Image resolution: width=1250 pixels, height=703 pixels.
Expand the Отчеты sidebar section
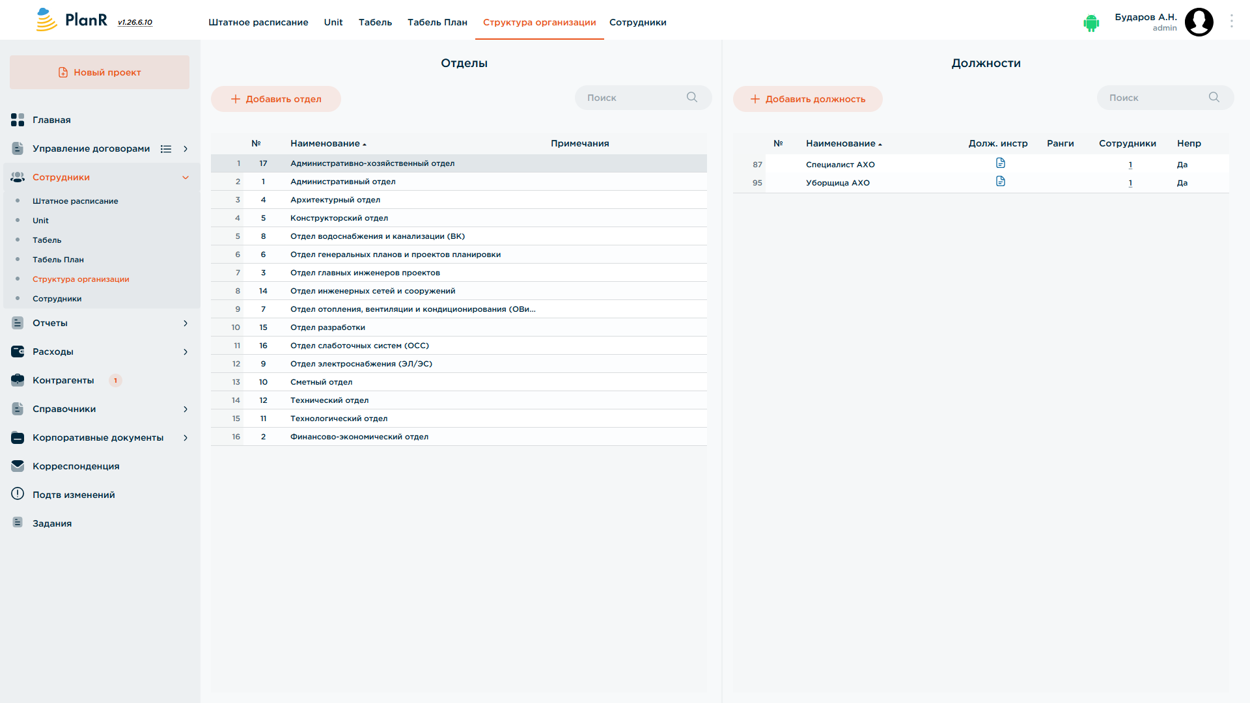pos(186,324)
